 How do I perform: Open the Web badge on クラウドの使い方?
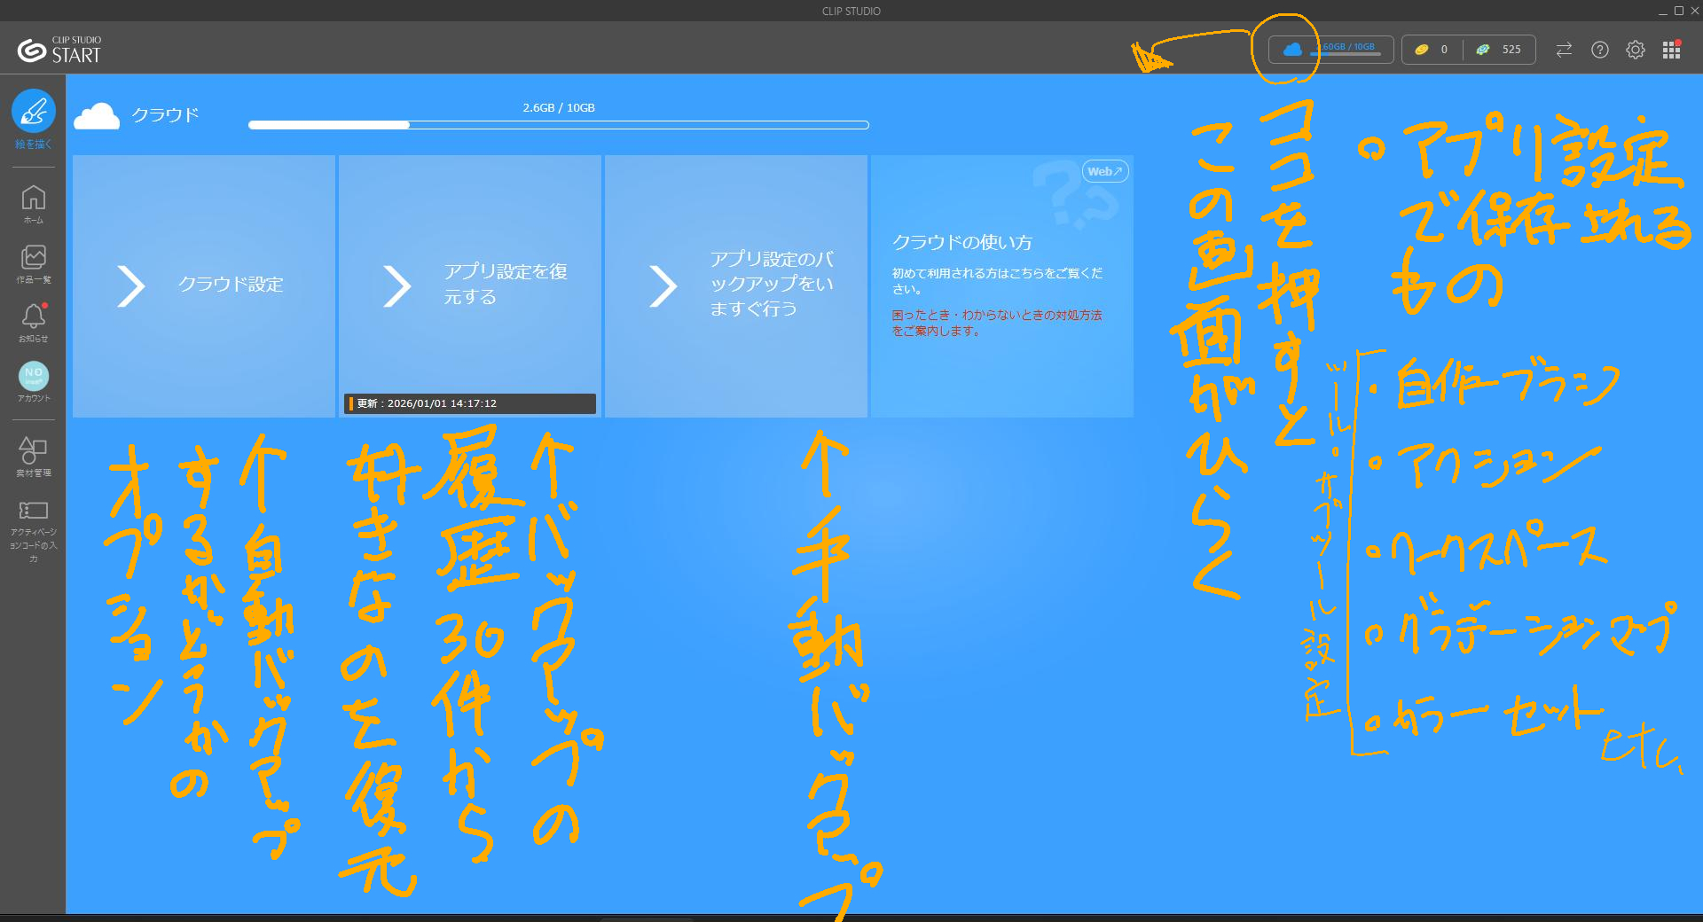pos(1105,171)
